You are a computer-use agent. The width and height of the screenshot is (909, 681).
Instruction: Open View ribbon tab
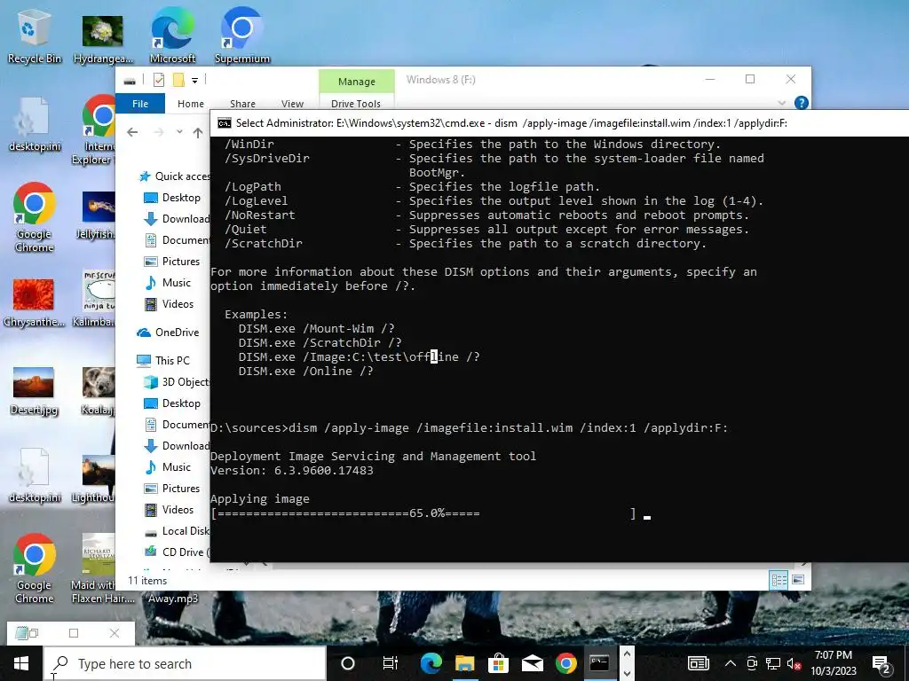[292, 104]
